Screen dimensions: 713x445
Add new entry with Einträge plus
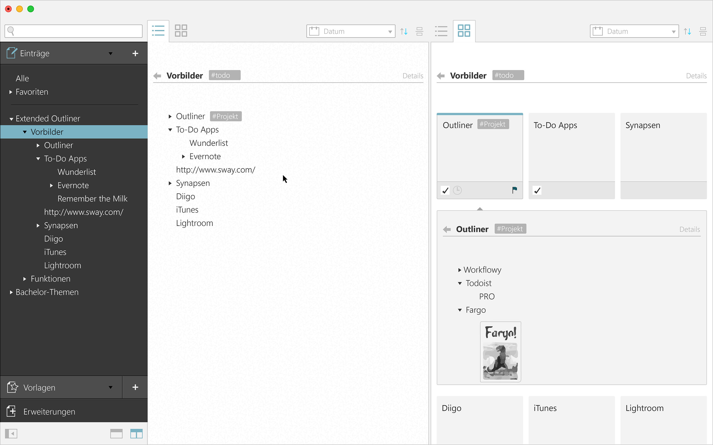pos(135,53)
